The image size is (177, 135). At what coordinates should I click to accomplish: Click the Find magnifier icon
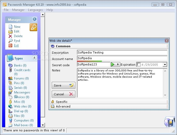click(10, 41)
